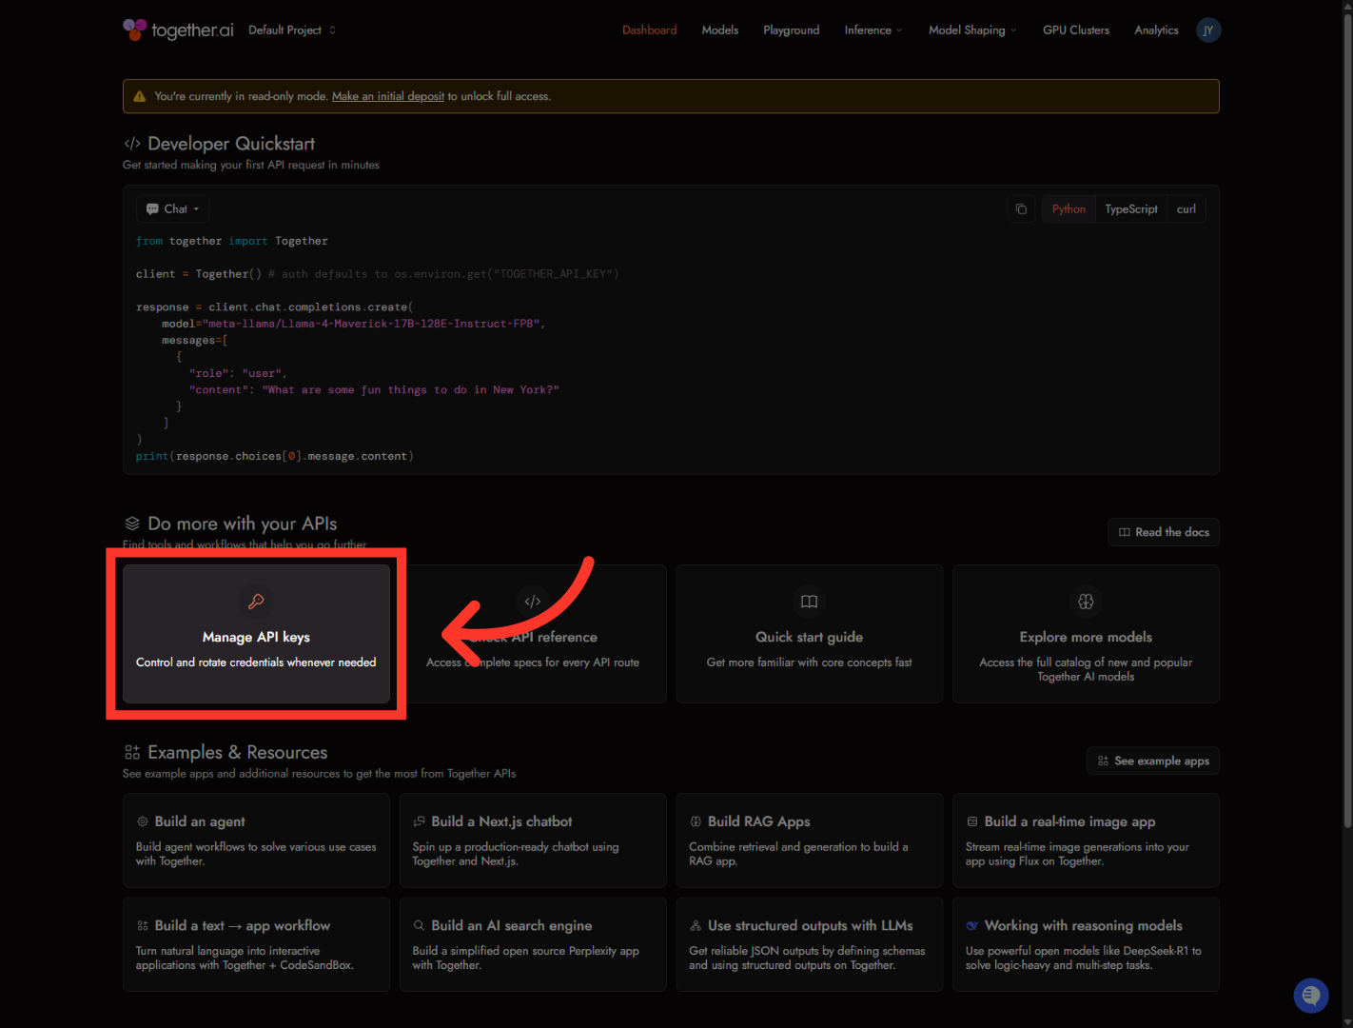Switch code sample to curl

1186,209
